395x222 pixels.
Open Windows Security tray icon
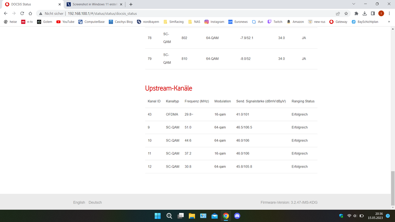click(x=341, y=216)
